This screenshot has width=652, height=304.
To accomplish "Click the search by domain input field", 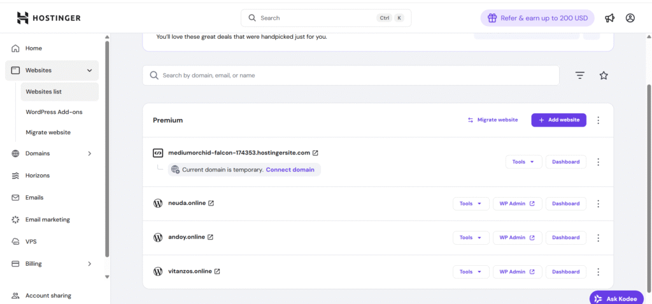I will pos(350,75).
